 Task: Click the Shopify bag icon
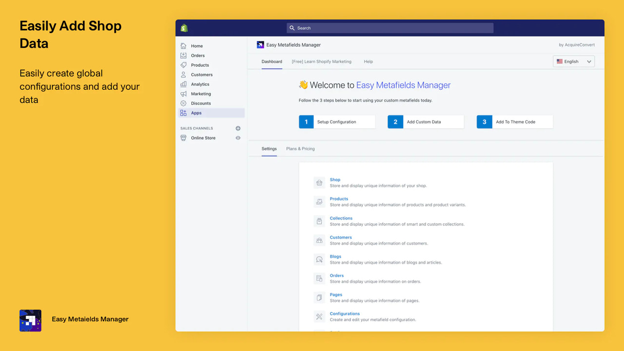(x=184, y=28)
